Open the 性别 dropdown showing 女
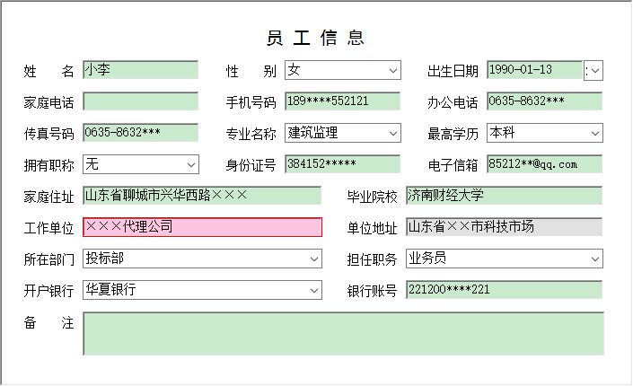Screen dimensions: 633x386 coord(343,70)
